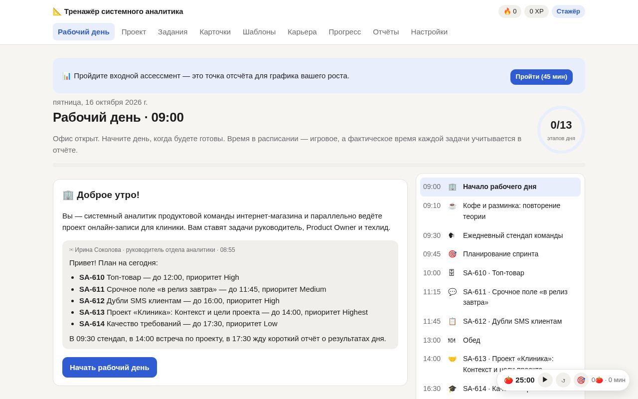This screenshot has width=638, height=399.
Task: Click the clipboard icon in the 11:45 row
Action: (452, 321)
